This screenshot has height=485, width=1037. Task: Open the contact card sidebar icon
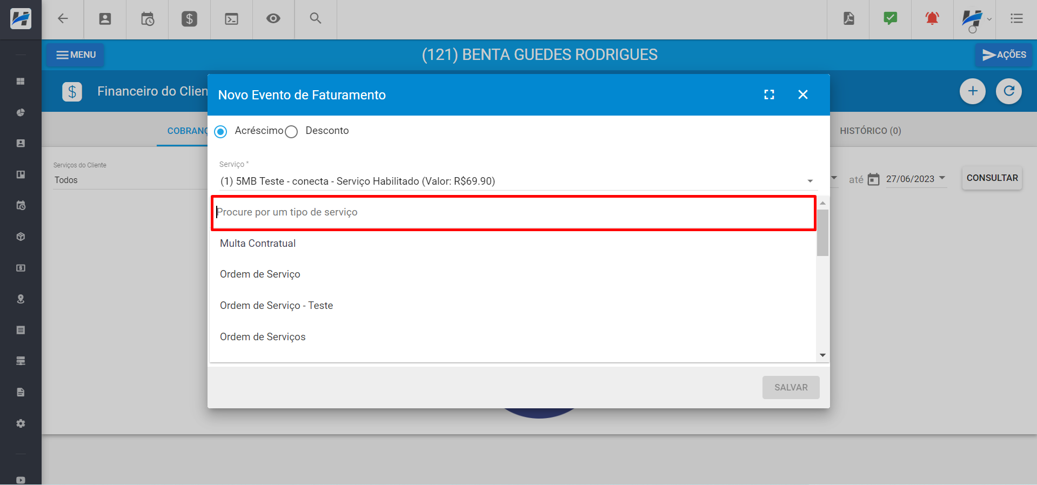pos(21,143)
